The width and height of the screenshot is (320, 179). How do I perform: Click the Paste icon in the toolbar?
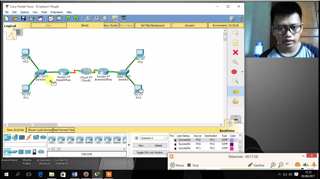pyautogui.click(x=59, y=19)
